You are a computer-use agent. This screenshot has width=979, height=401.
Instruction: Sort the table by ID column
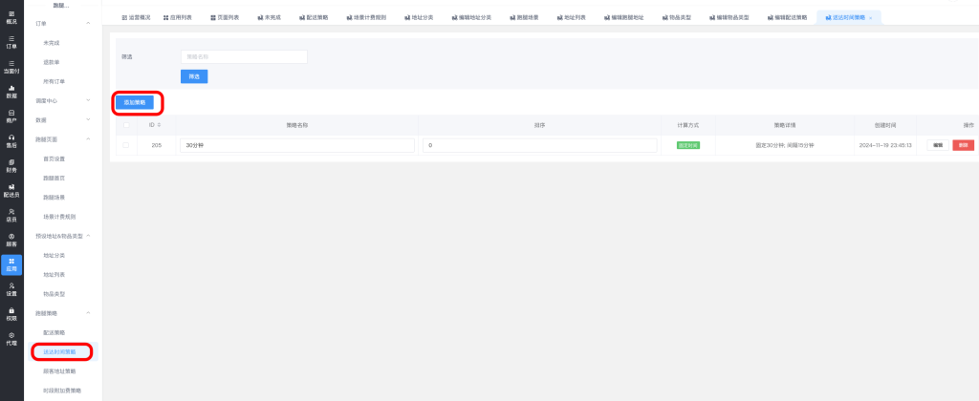[x=159, y=125]
